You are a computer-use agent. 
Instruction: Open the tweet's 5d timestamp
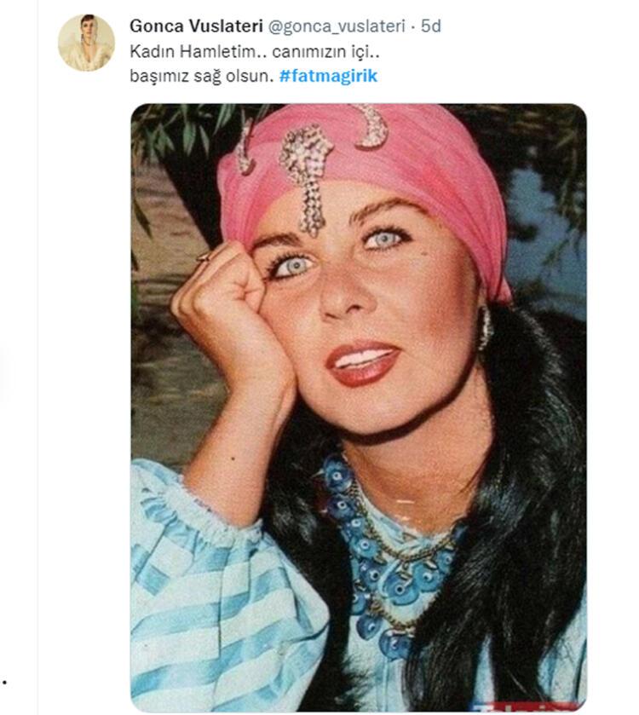(431, 26)
